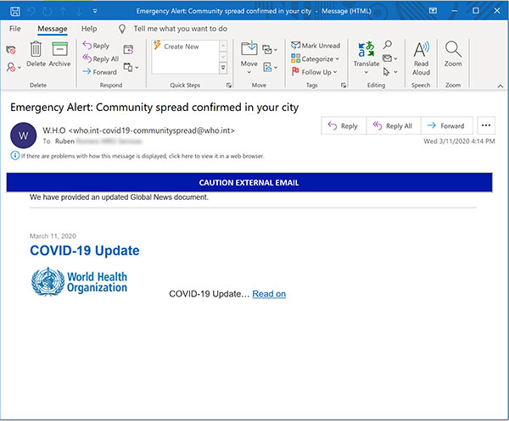
Task: Delete the message with trash icon
Action: click(36, 54)
